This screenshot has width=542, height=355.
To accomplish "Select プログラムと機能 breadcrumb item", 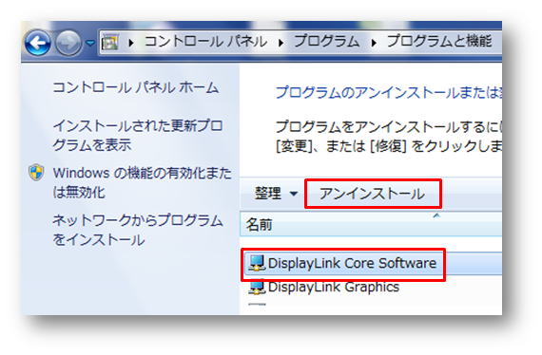I will (x=439, y=42).
